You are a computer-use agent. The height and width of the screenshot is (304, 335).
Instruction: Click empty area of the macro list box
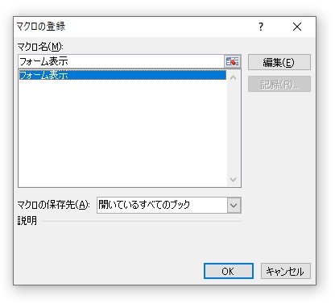pyautogui.click(x=122, y=133)
